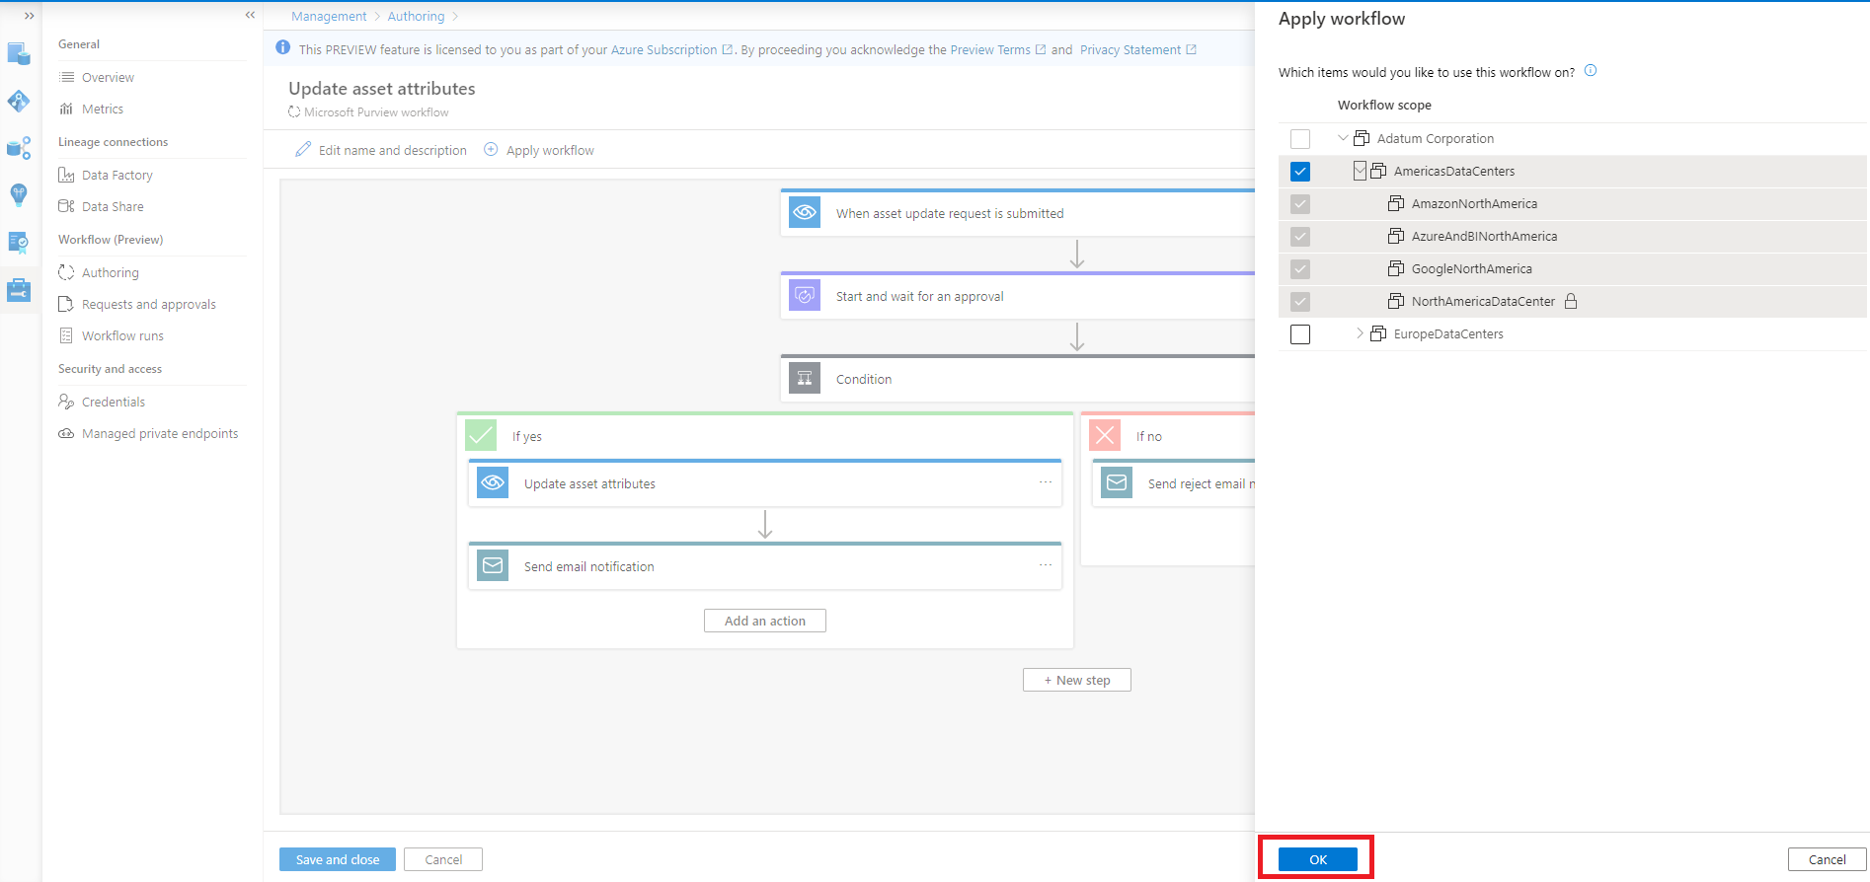Click the GoogleNorthAmerica collection icon
Image resolution: width=1870 pixels, height=882 pixels.
tap(1396, 268)
